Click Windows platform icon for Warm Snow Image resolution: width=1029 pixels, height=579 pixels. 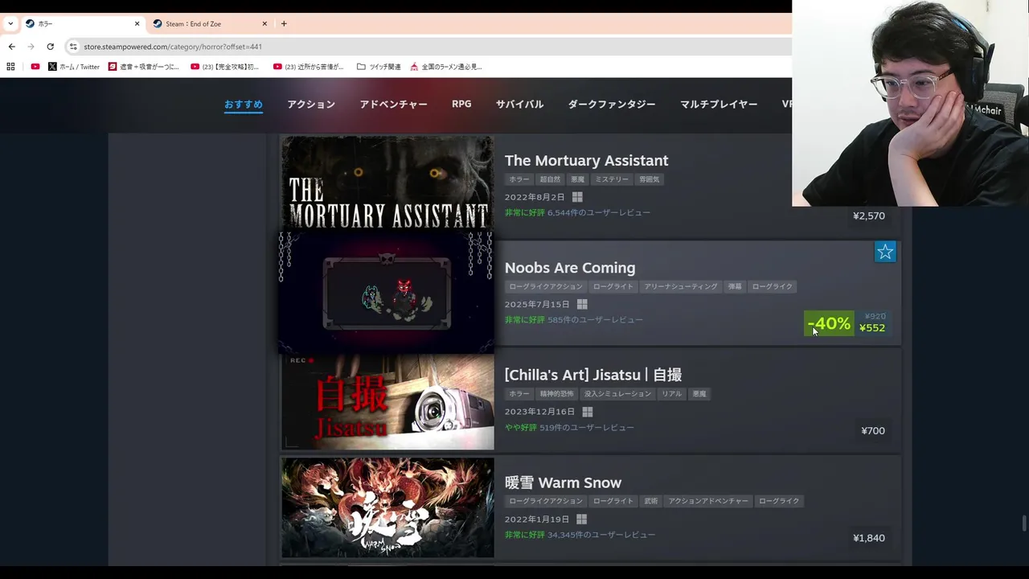point(581,519)
